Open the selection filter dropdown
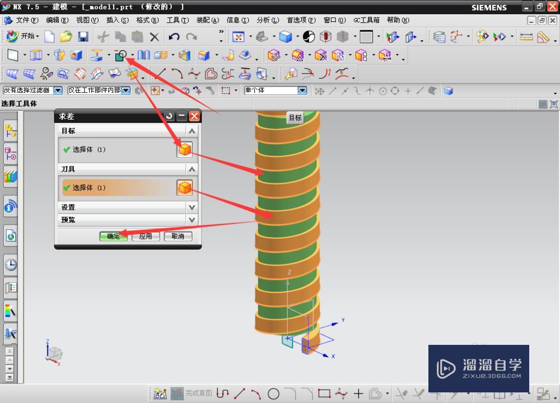 58,91
